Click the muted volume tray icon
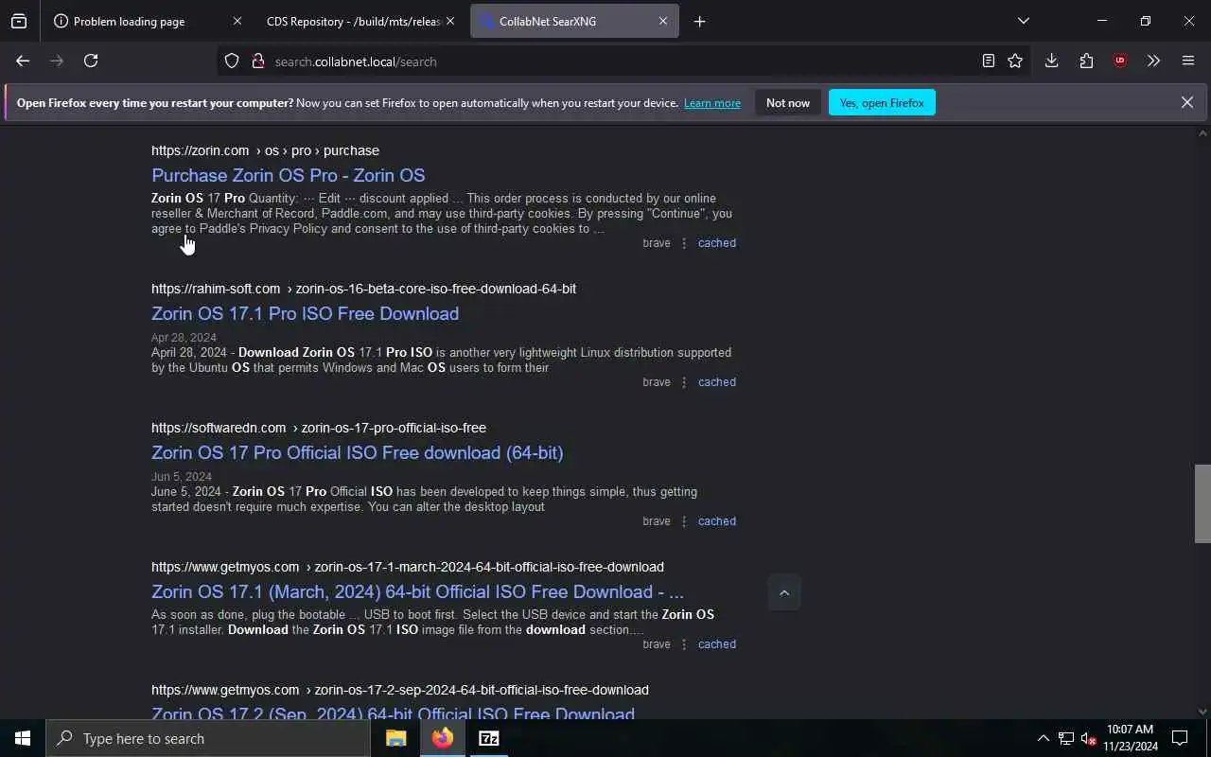 tap(1089, 738)
